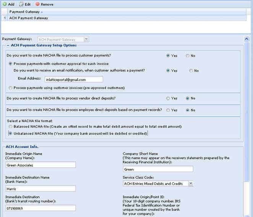Select the ACH Payment Gateway row
Screen dimensions: 253x217
(x=29, y=18)
